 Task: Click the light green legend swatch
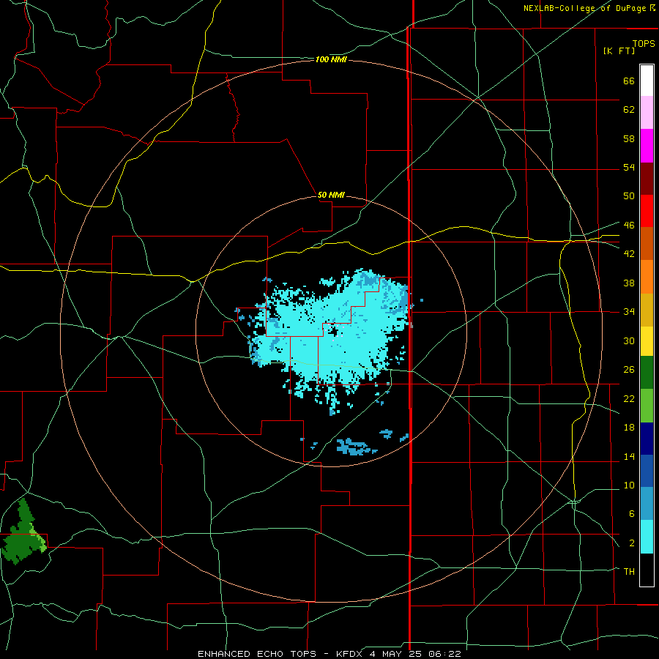click(x=647, y=406)
